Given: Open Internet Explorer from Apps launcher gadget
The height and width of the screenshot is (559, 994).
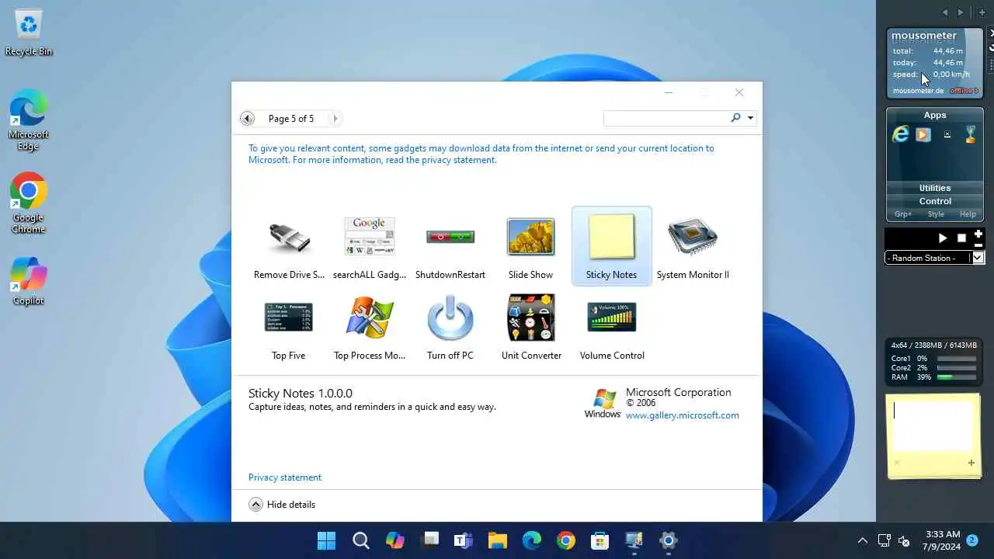Looking at the screenshot, I should [x=900, y=134].
